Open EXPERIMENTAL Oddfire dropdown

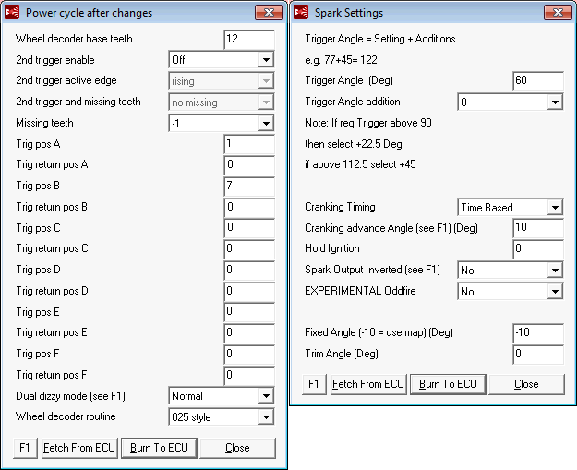511,292
